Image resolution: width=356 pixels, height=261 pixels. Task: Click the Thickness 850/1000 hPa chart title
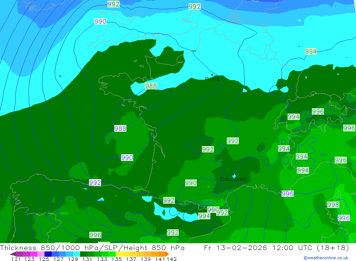point(92,247)
